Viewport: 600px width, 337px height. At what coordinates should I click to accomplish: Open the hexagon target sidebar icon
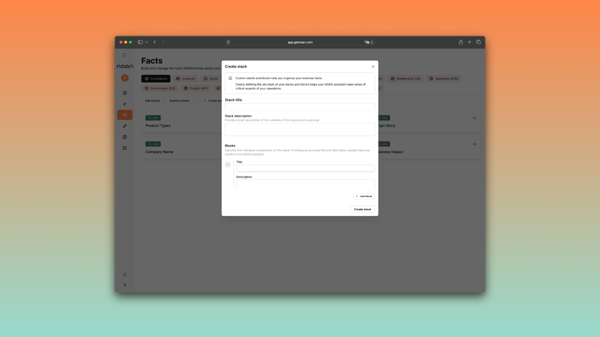tap(125, 93)
